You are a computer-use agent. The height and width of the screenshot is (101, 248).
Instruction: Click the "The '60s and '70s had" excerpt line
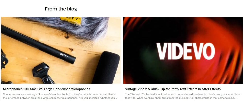182,94
